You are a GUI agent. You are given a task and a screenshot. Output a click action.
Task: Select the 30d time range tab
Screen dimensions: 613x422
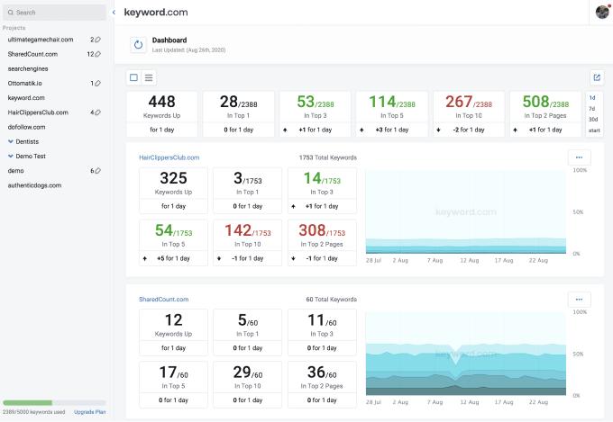coord(592,119)
